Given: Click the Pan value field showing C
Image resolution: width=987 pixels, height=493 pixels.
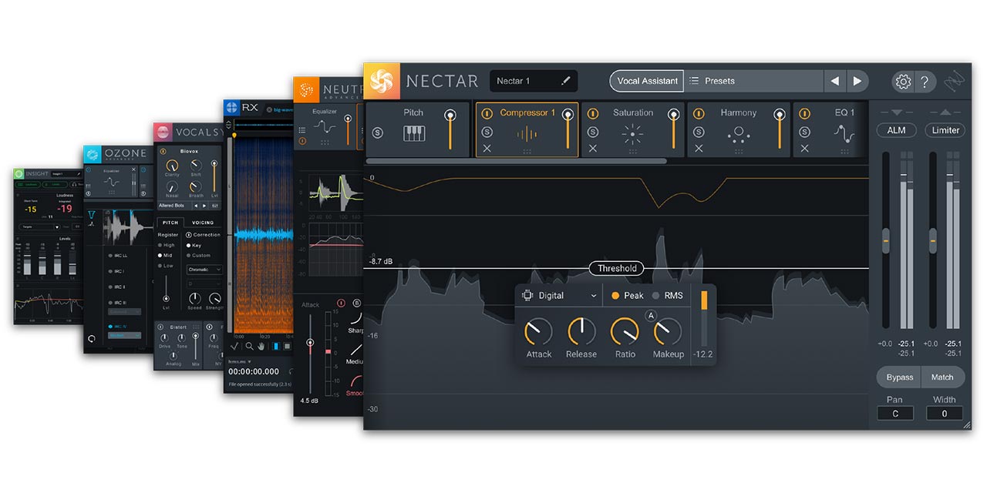Looking at the screenshot, I should (x=895, y=413).
